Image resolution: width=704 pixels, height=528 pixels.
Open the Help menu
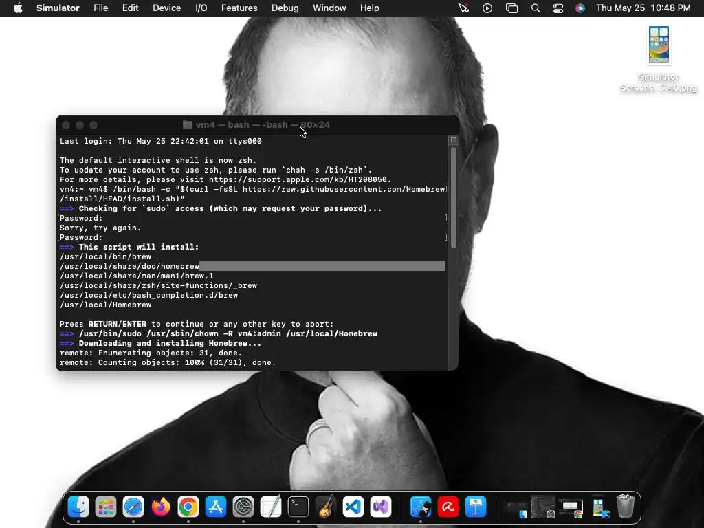(x=369, y=8)
